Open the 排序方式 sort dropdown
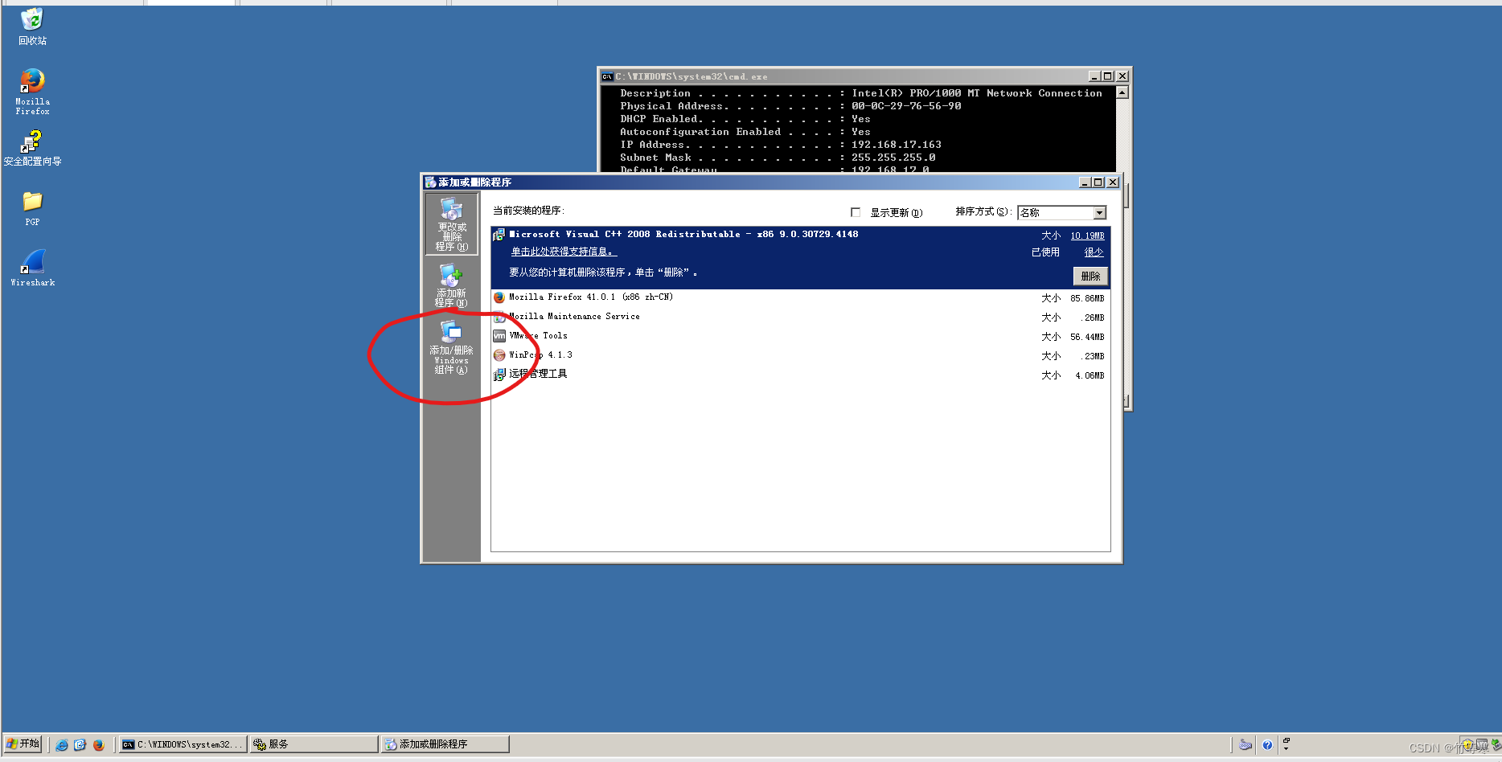Screen dimensions: 1502x762 tap(1099, 213)
